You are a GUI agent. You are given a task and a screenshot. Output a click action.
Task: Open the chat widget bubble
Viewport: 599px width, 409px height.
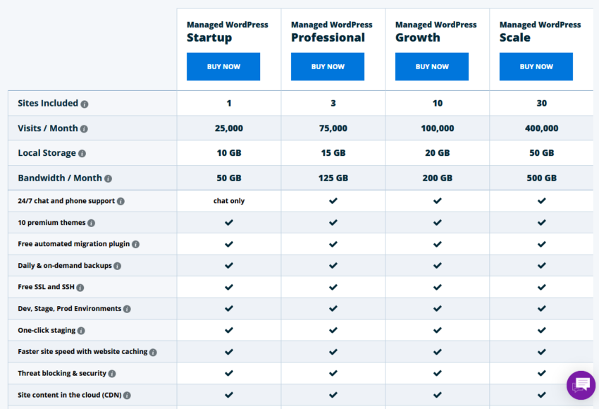coord(581,385)
